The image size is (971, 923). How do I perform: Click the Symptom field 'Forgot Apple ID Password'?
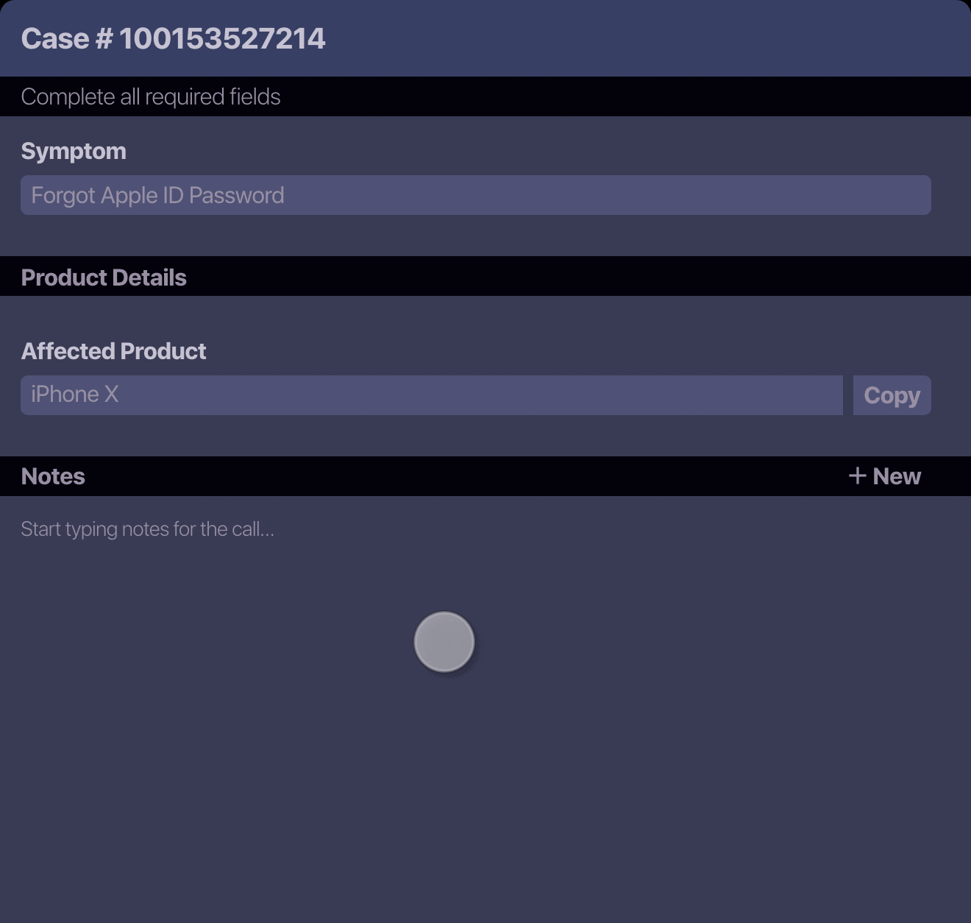(x=475, y=195)
